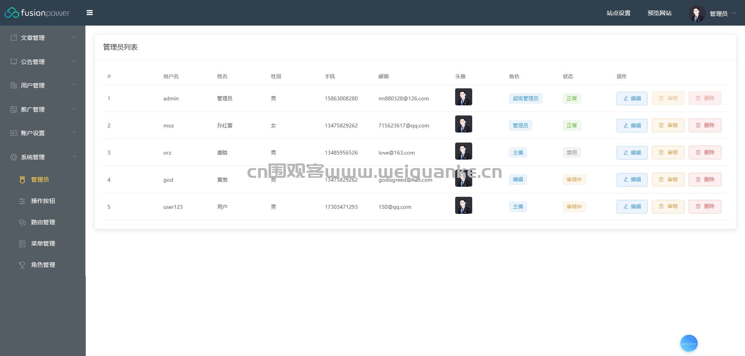Click the 公告管理 sidebar icon
Image resolution: width=745 pixels, height=356 pixels.
(14, 62)
